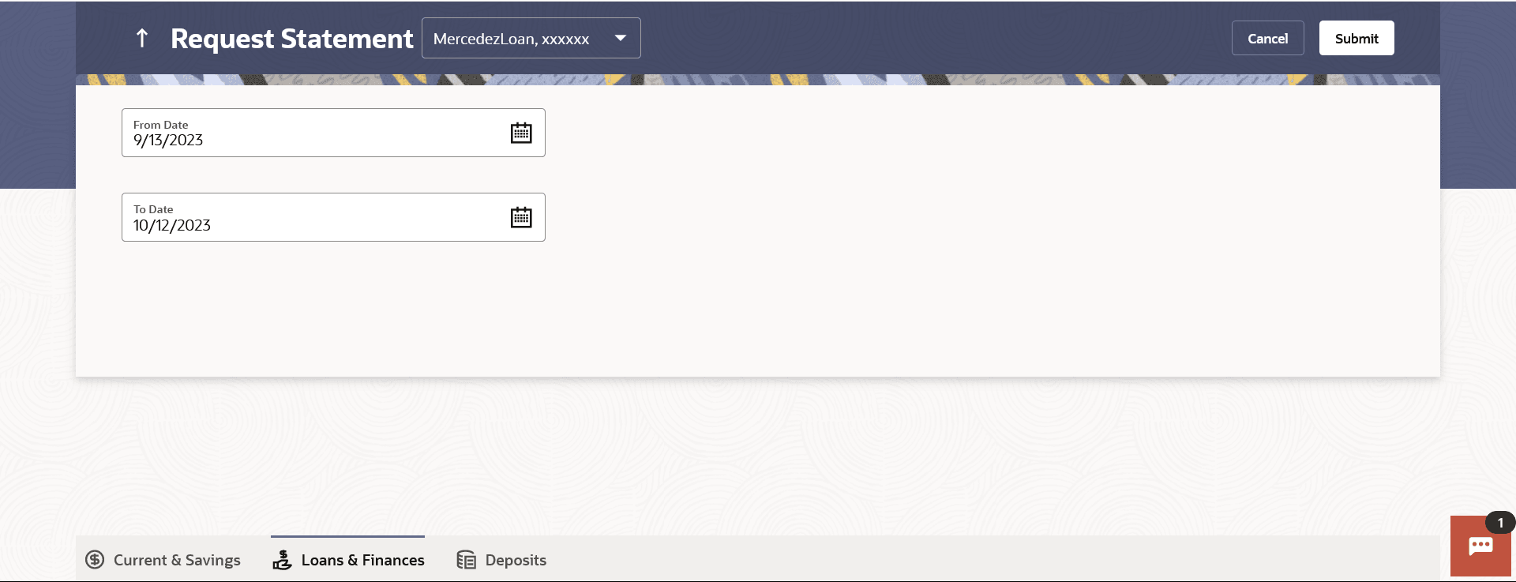Open the From Date calendar picker
The width and height of the screenshot is (1516, 582).
point(521,133)
